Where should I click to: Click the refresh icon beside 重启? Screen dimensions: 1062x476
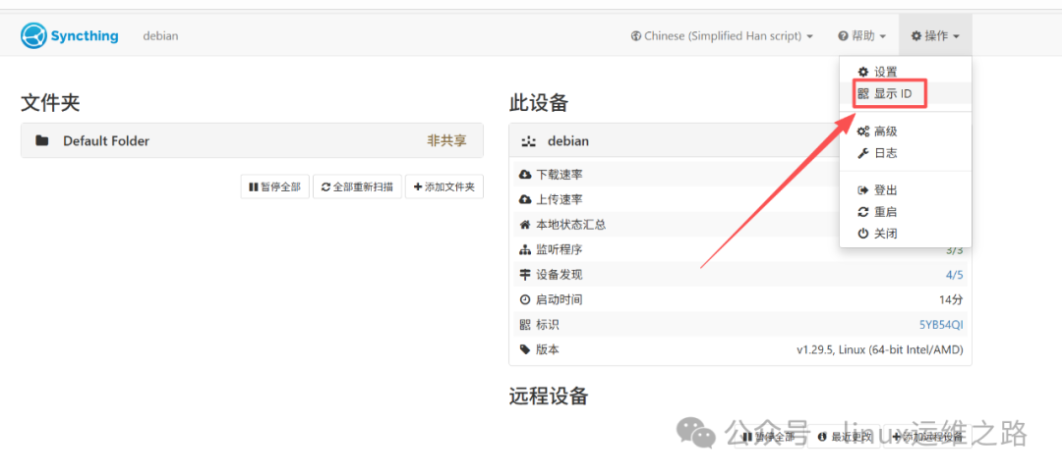[863, 212]
